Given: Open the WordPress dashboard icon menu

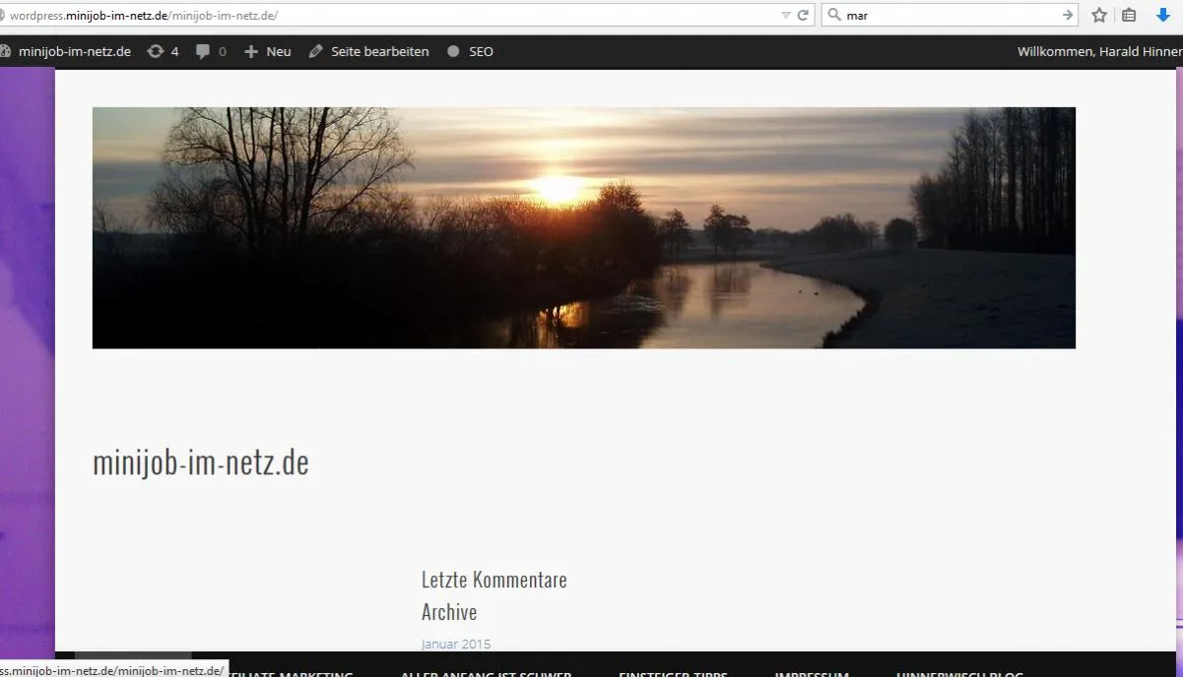Looking at the screenshot, I should click(x=4, y=51).
